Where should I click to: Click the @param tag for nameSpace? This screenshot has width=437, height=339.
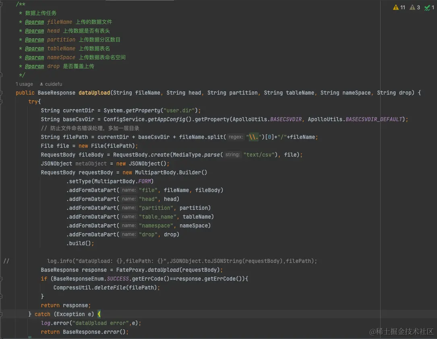[34, 58]
